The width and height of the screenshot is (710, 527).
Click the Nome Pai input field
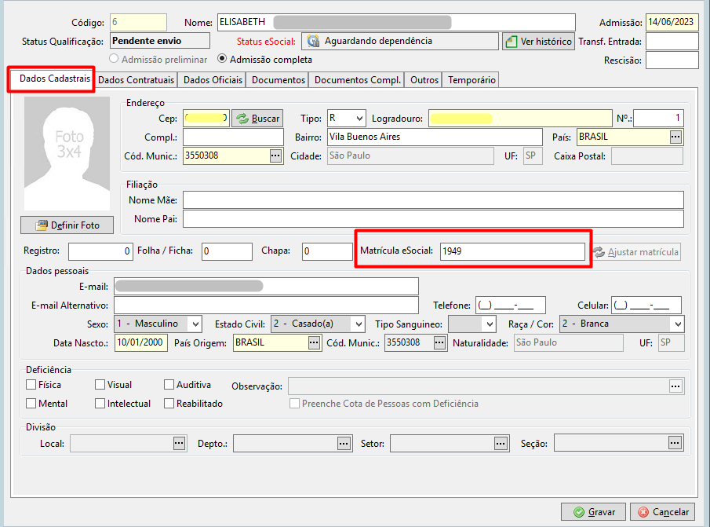(433, 219)
